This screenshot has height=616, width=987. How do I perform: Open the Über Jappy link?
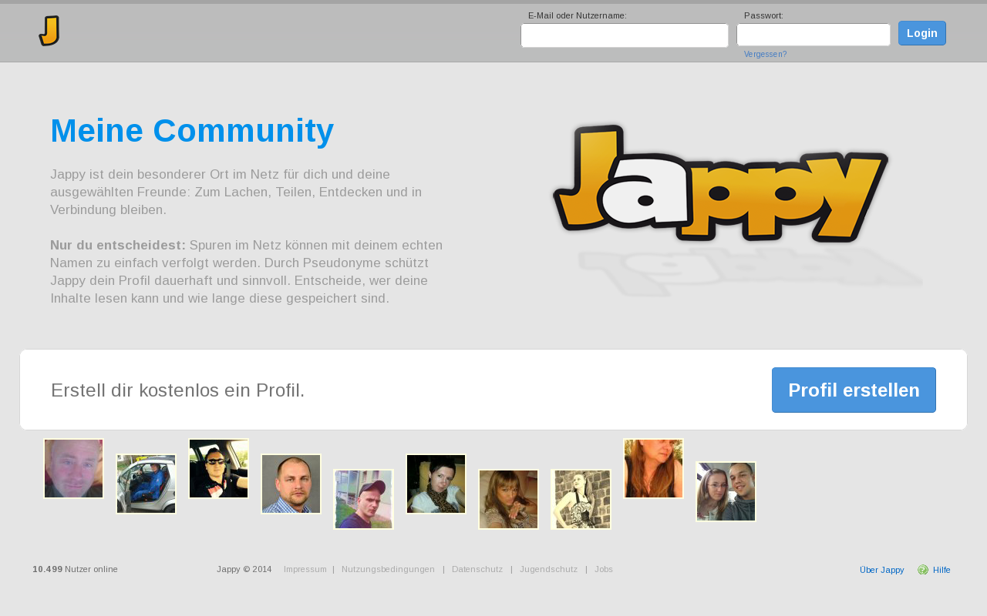point(881,570)
